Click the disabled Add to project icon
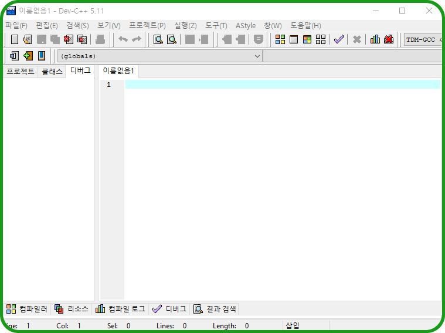445x333 pixels. (x=227, y=39)
